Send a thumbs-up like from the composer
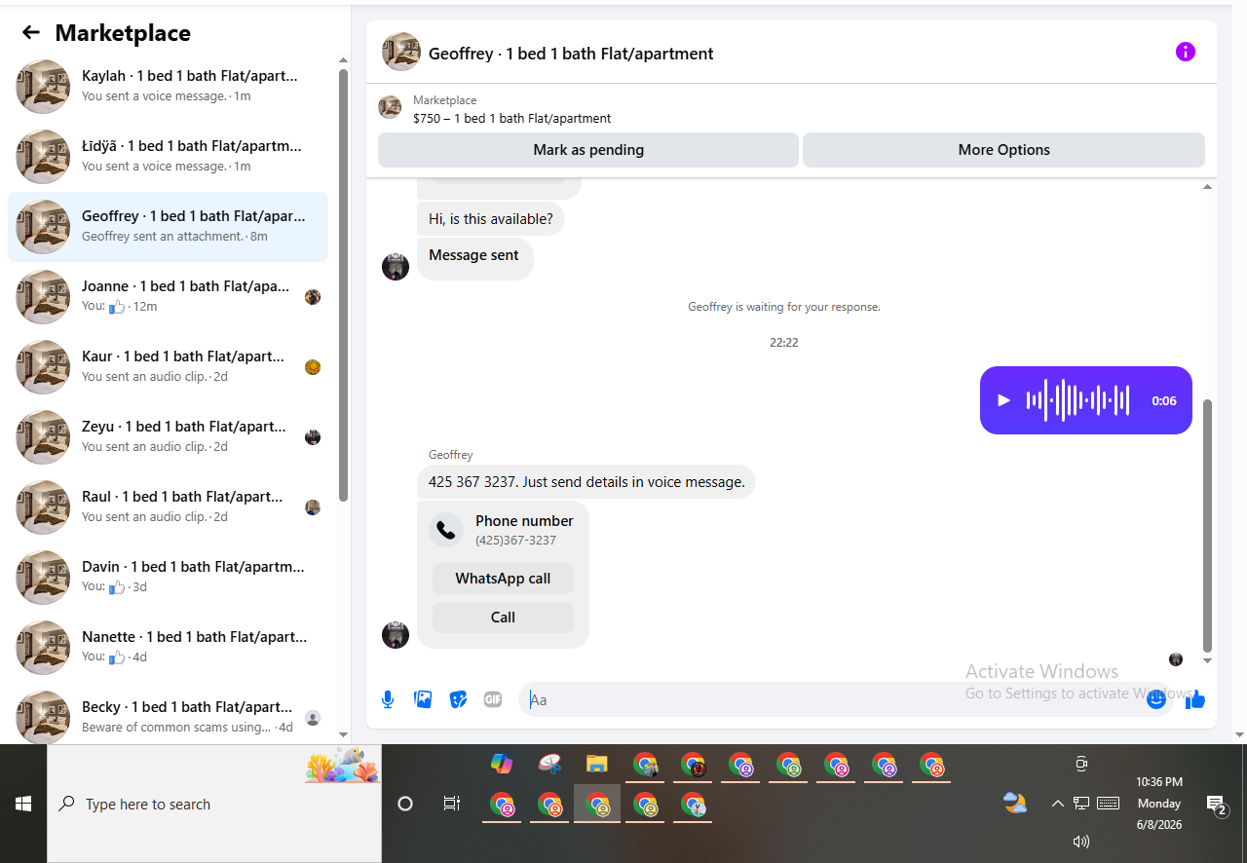This screenshot has height=863, width=1247. pos(1195,699)
